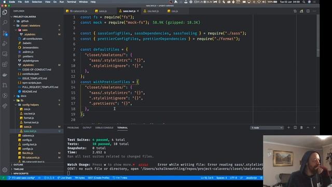Click GIST Create Profile in status bar
This screenshot has height=187, width=332.
coord(99,178)
